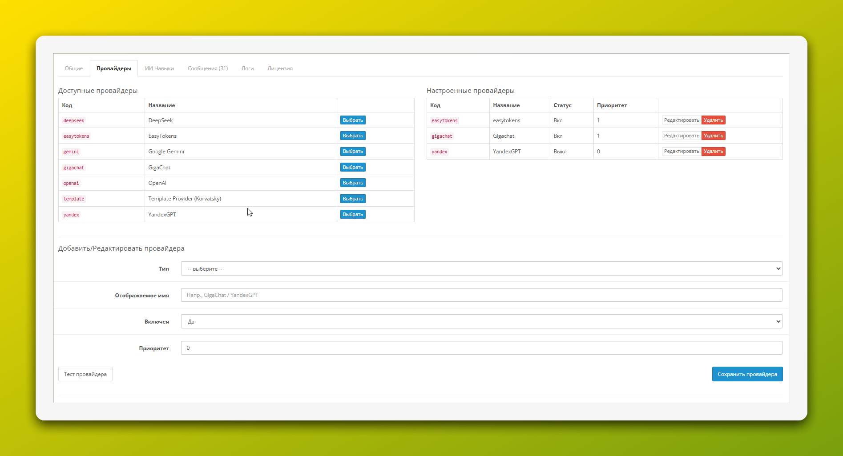Choose the OpenAI provider via Выбрать
Screen dimensions: 843x456
[352, 183]
